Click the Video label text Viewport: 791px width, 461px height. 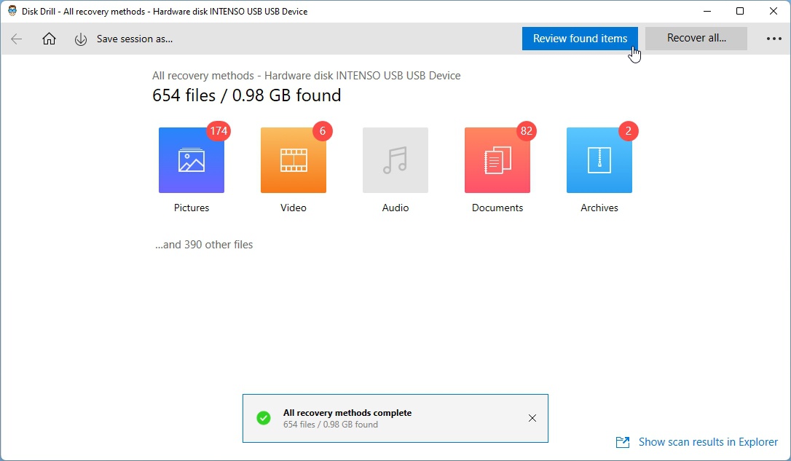[x=294, y=208]
